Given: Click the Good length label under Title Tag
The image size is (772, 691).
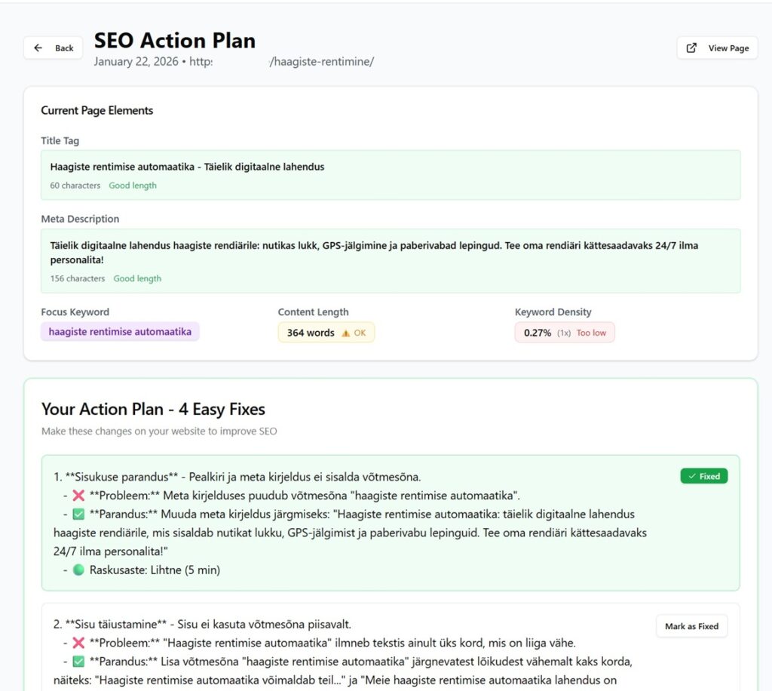Looking at the screenshot, I should click(133, 185).
